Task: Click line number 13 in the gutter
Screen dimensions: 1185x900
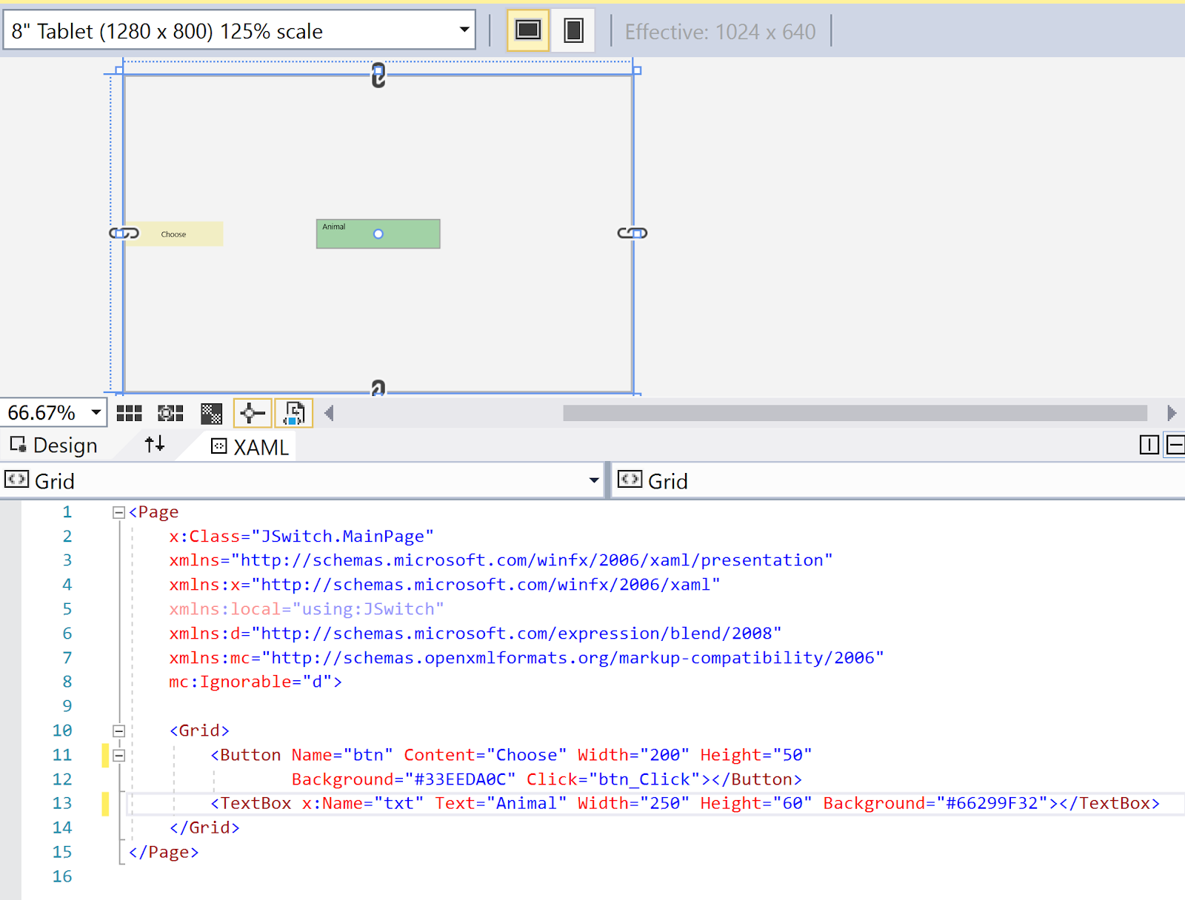Action: tap(62, 803)
